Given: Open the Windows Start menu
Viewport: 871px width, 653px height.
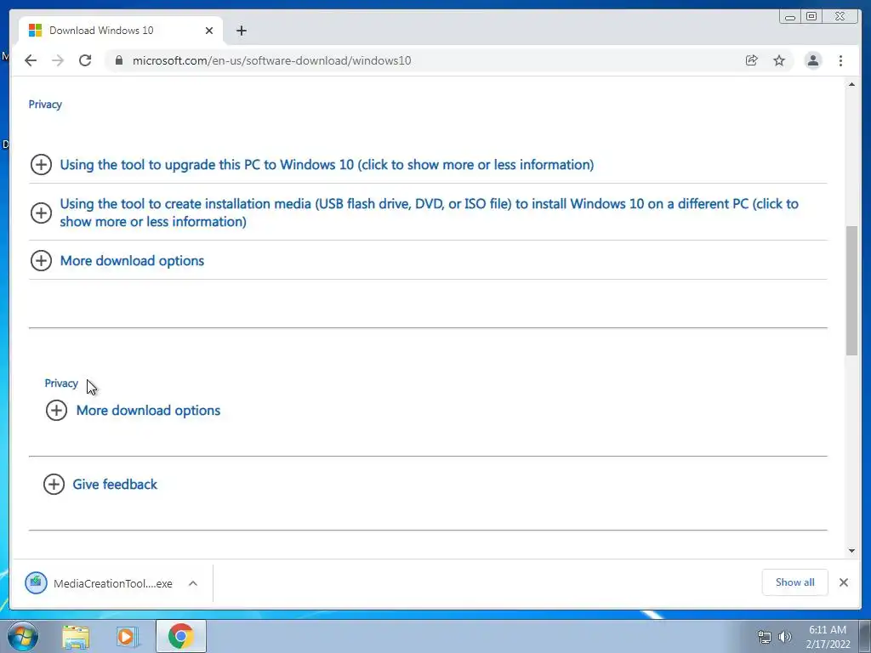Looking at the screenshot, I should pos(22,636).
